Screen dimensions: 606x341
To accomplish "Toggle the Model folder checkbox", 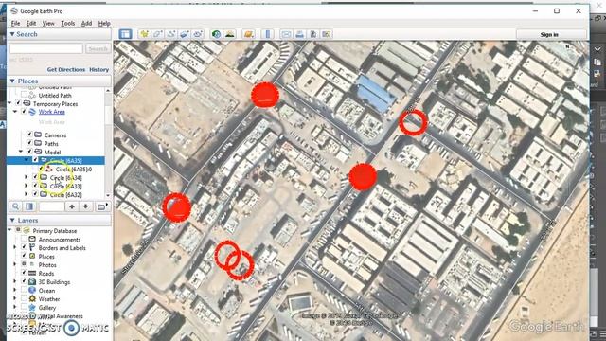I will 29,152.
